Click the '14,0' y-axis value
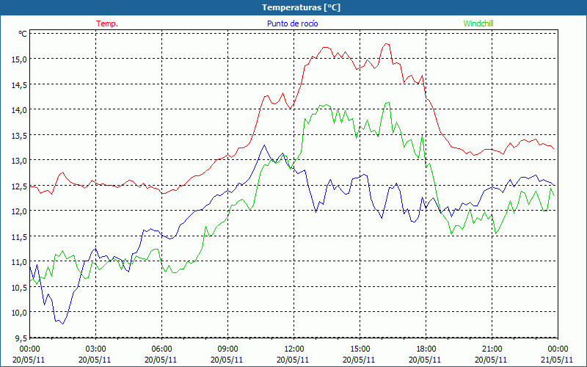Screen dimensions: 587x367 20,109
